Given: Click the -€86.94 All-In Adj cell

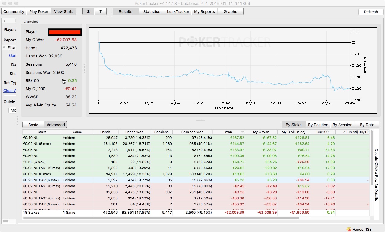Looking at the screenshot, I should [x=302, y=180].
